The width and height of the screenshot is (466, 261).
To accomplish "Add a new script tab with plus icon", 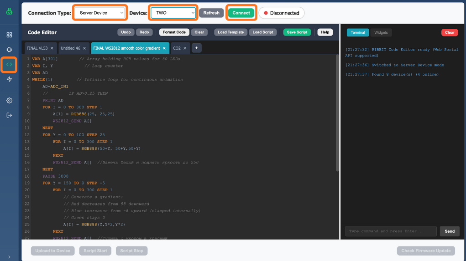I will point(196,48).
